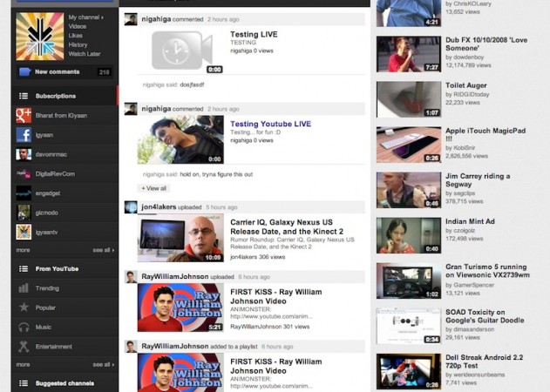This screenshot has height=392, width=550.
Task: Open the Music headphones icon
Action: [x=24, y=327]
